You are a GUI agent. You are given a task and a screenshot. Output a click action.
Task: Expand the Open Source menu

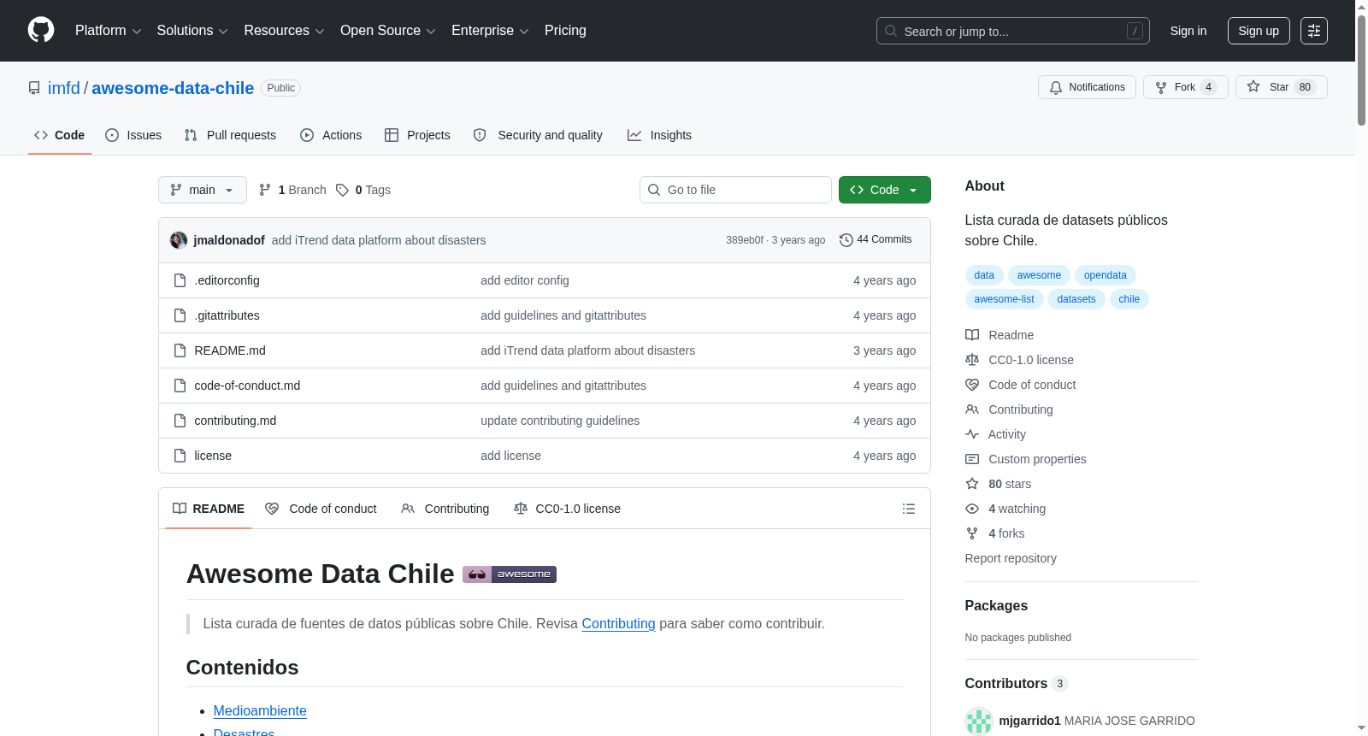click(388, 31)
